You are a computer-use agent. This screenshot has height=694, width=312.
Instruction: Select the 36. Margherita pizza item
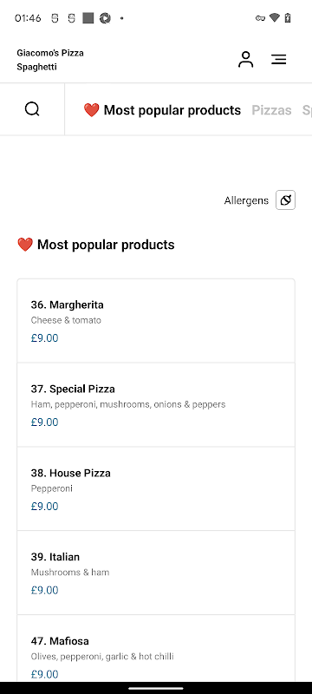click(x=156, y=320)
